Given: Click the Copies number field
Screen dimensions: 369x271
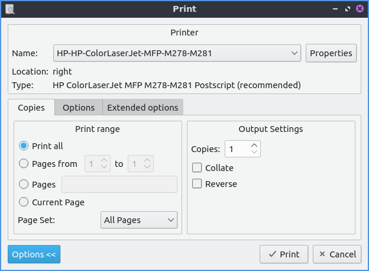Looking at the screenshot, I should click(x=237, y=149).
